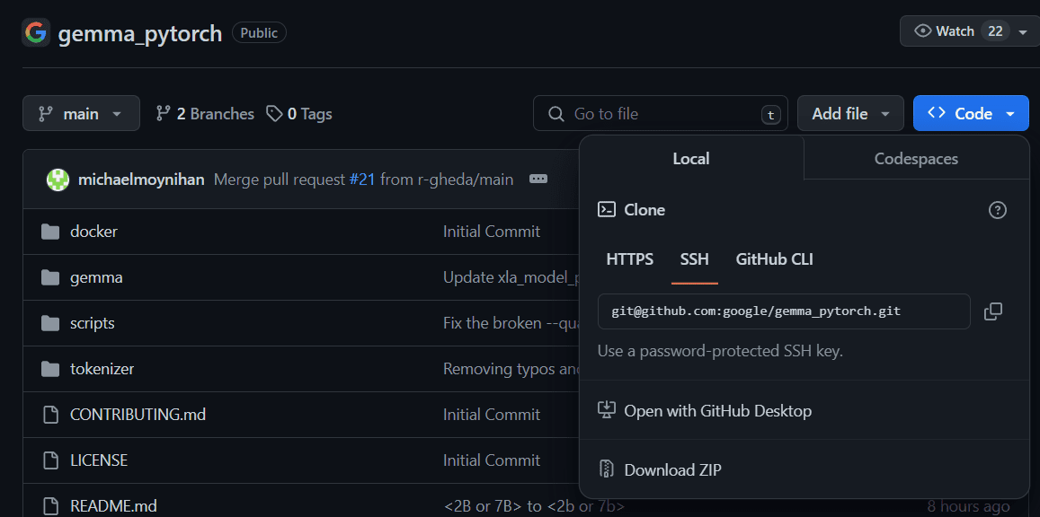
Task: Open the clone help question mark
Action: 997,209
